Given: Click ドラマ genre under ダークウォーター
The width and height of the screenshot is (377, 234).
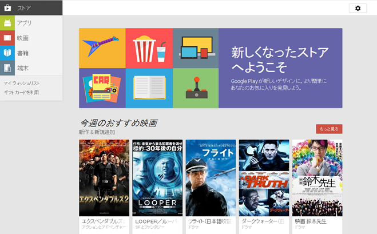Looking at the screenshot, I should 247,227.
